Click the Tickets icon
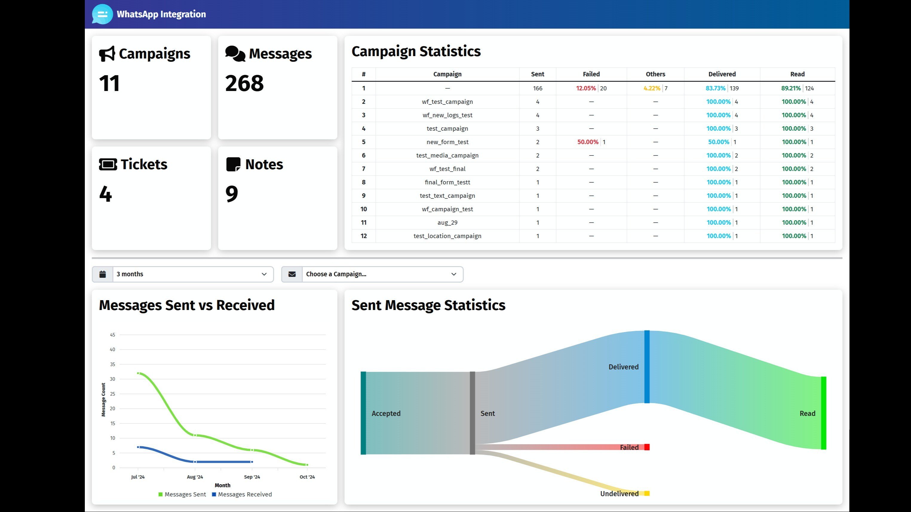 point(108,164)
